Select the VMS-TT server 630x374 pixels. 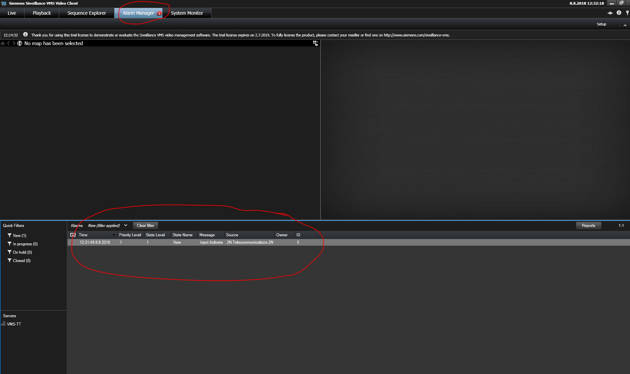click(14, 324)
